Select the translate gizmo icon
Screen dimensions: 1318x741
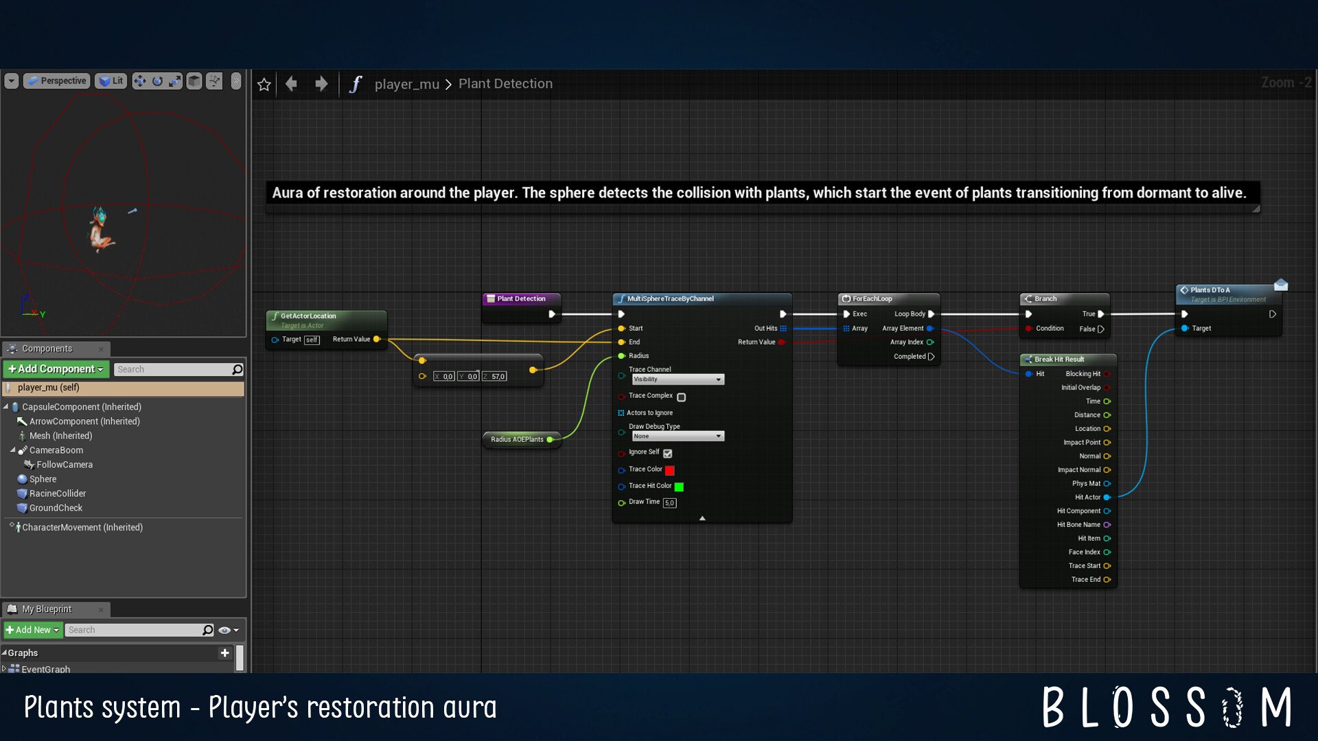coord(139,80)
